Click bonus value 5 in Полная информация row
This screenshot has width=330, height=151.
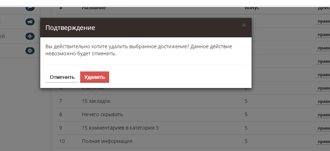(246, 141)
